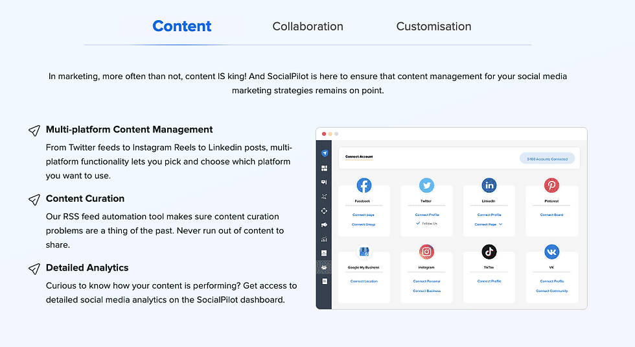This screenshot has height=347, width=635.
Task: Open the bar chart analytics icon in the sidebar
Action: pyautogui.click(x=324, y=239)
